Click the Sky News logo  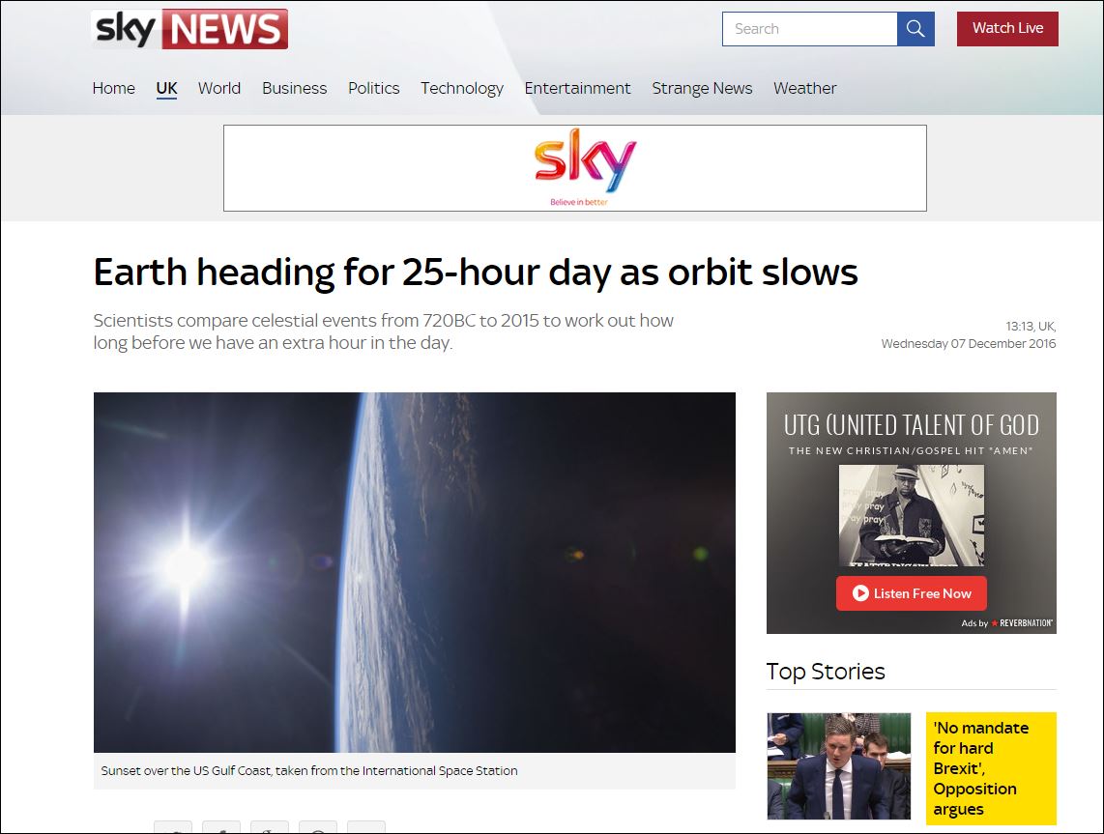coord(189,29)
